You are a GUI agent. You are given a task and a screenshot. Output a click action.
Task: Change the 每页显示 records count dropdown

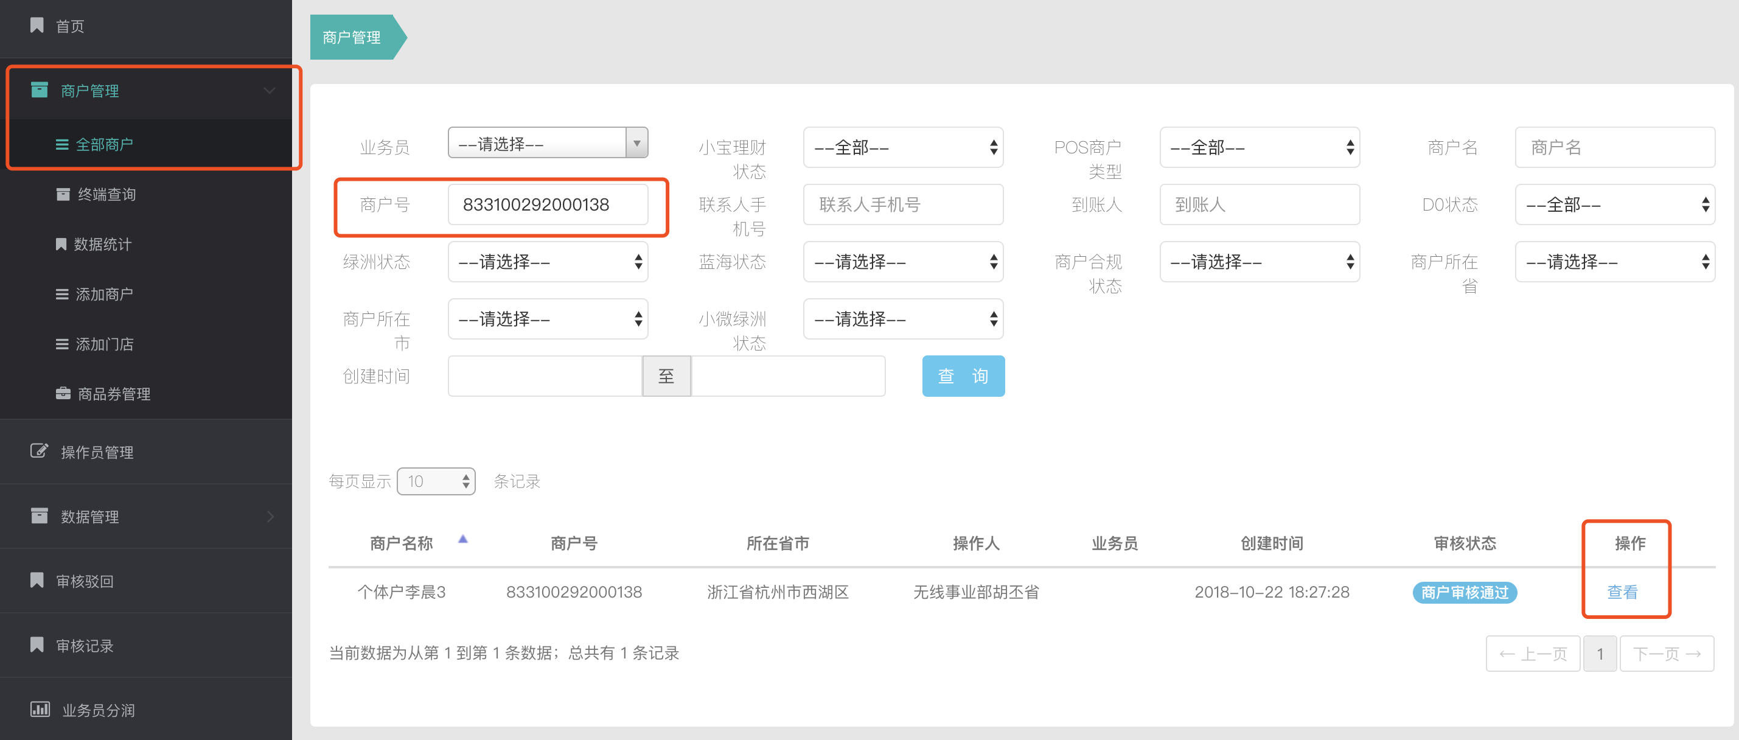click(436, 481)
